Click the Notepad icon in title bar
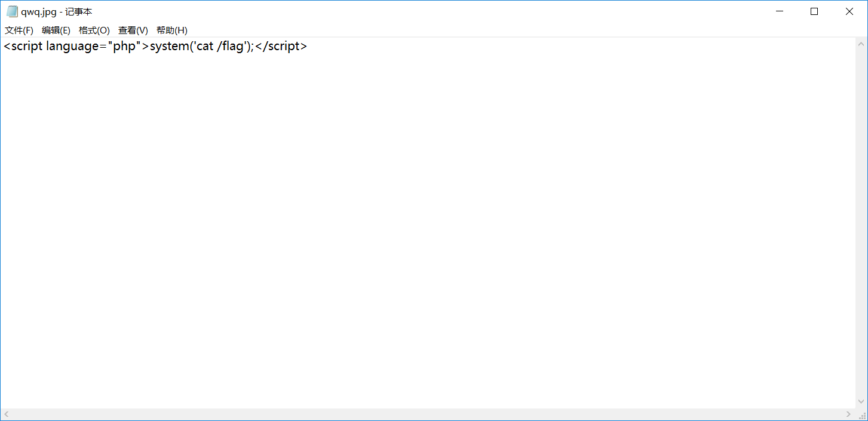Image resolution: width=868 pixels, height=421 pixels. coord(12,11)
